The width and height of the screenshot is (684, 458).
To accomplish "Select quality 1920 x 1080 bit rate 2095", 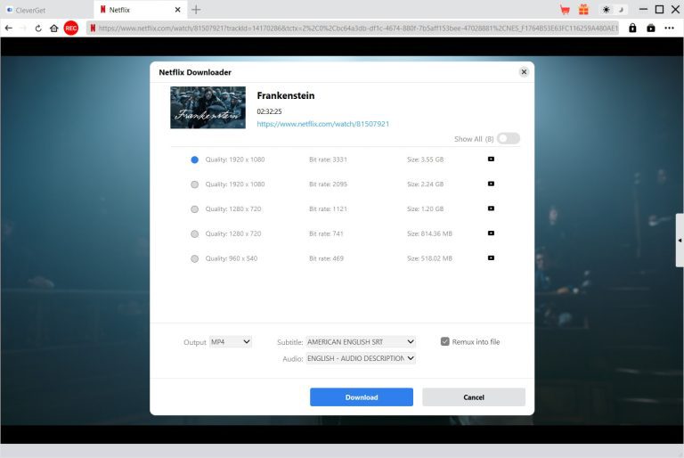I will point(194,184).
